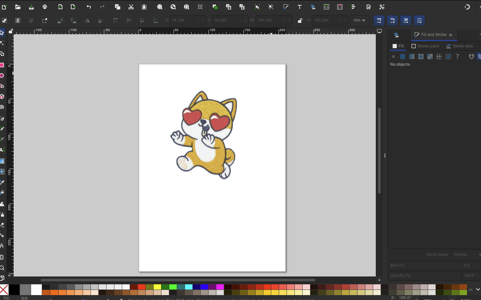The height and width of the screenshot is (300, 481).
Task: Print the document
Action: (x=45, y=7)
